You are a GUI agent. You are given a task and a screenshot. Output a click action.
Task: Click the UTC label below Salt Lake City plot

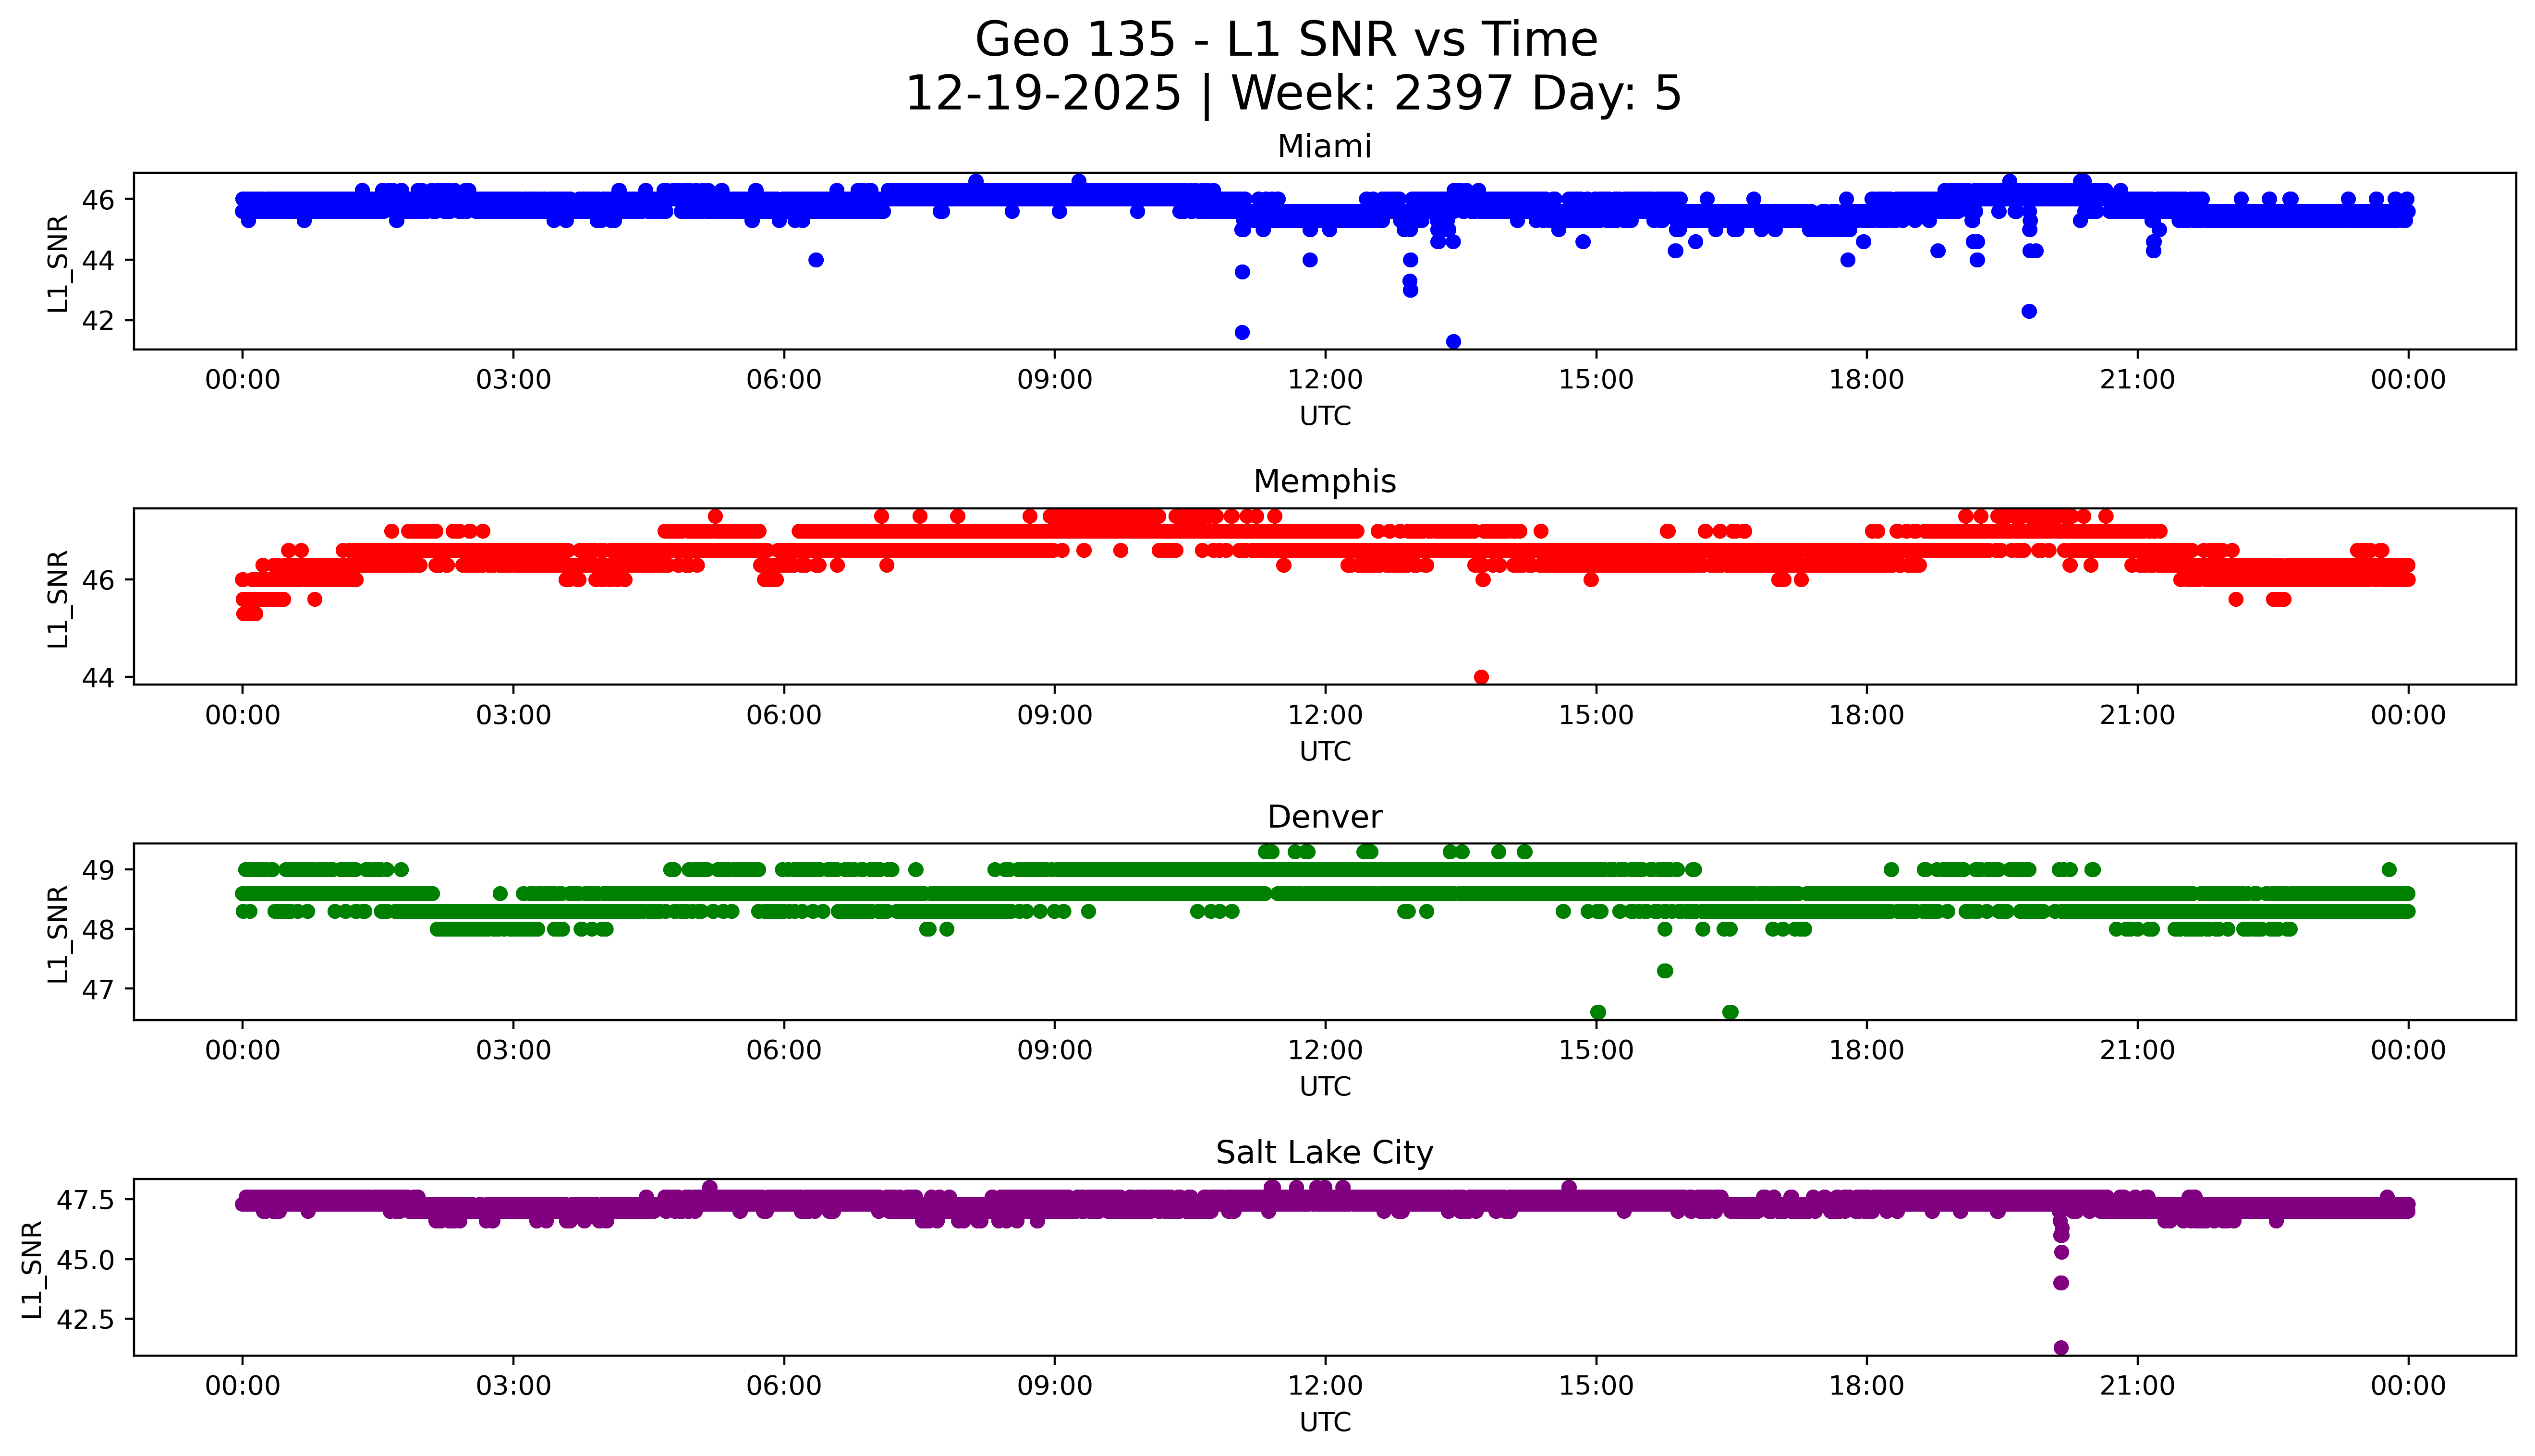1325,1422
